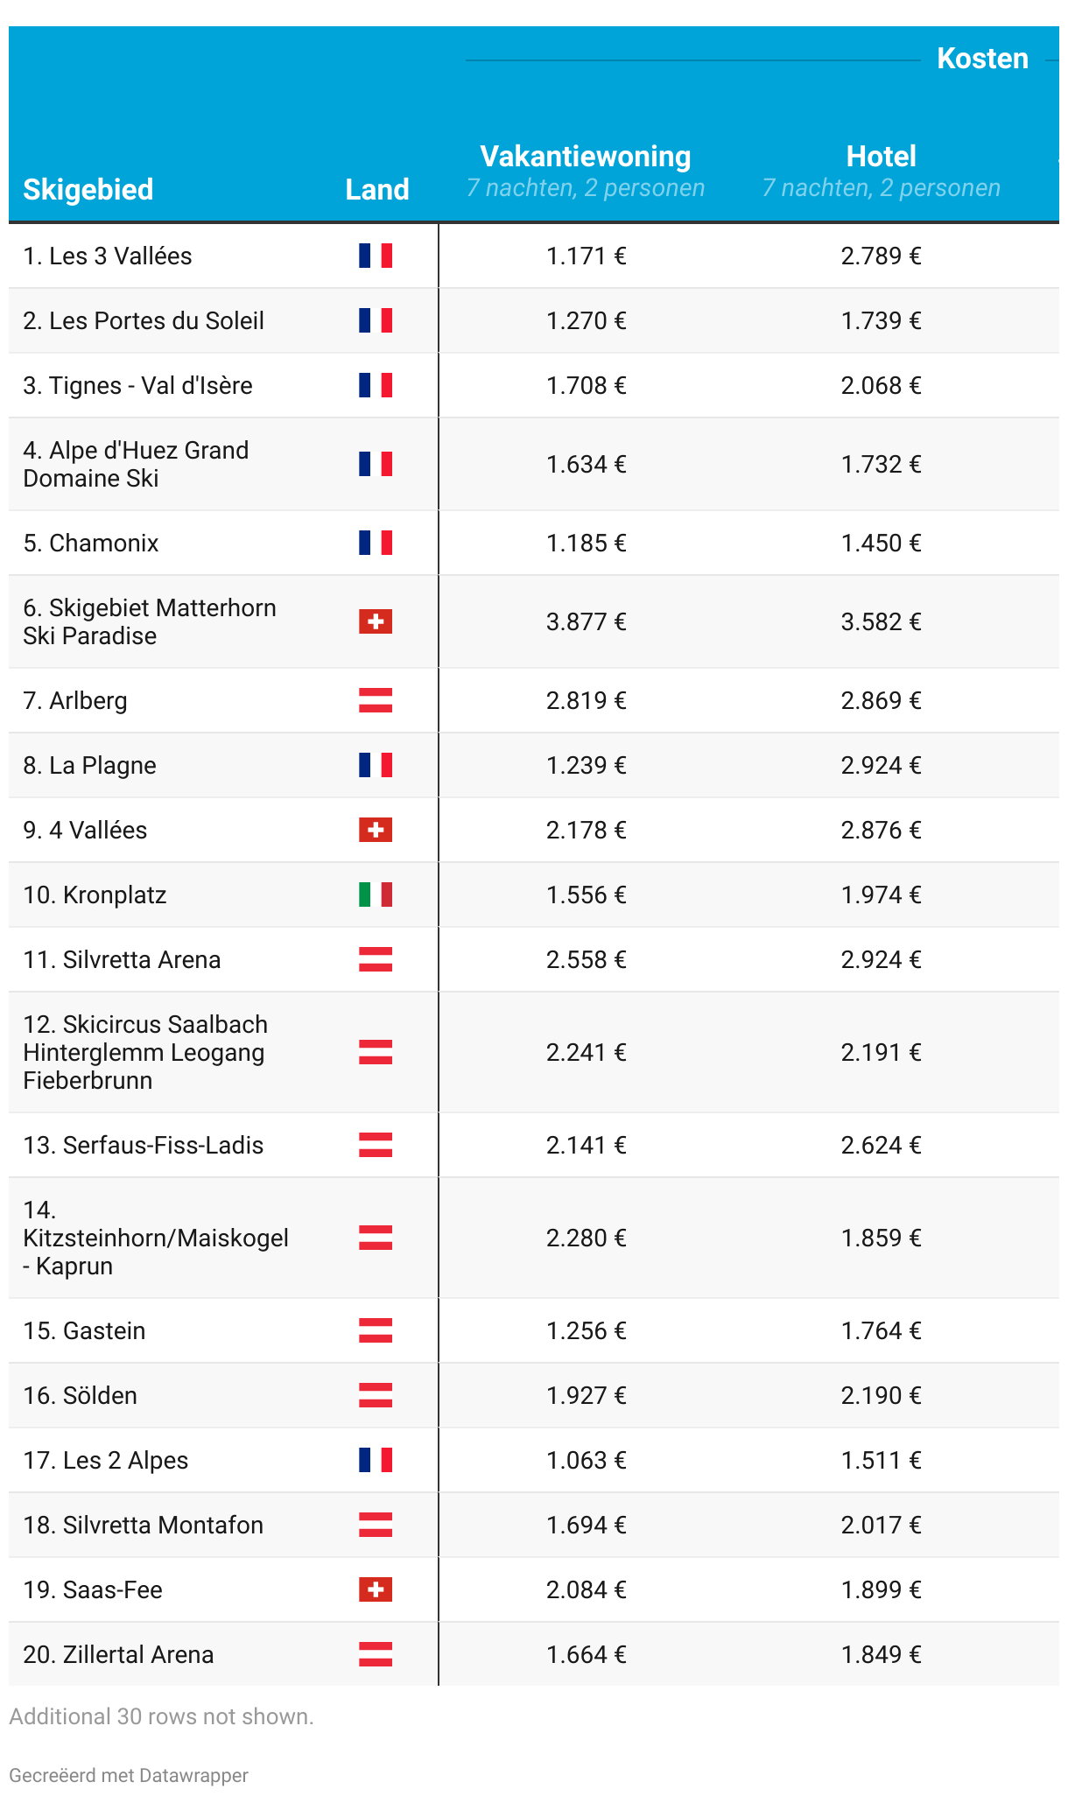1068x1796 pixels.
Task: Click the Italian flag beside Kronplatz
Action: (x=376, y=894)
